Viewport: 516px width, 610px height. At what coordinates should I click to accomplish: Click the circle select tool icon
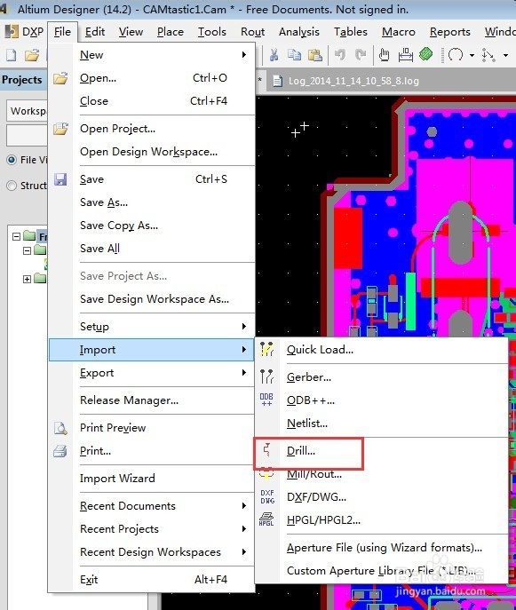pos(456,55)
